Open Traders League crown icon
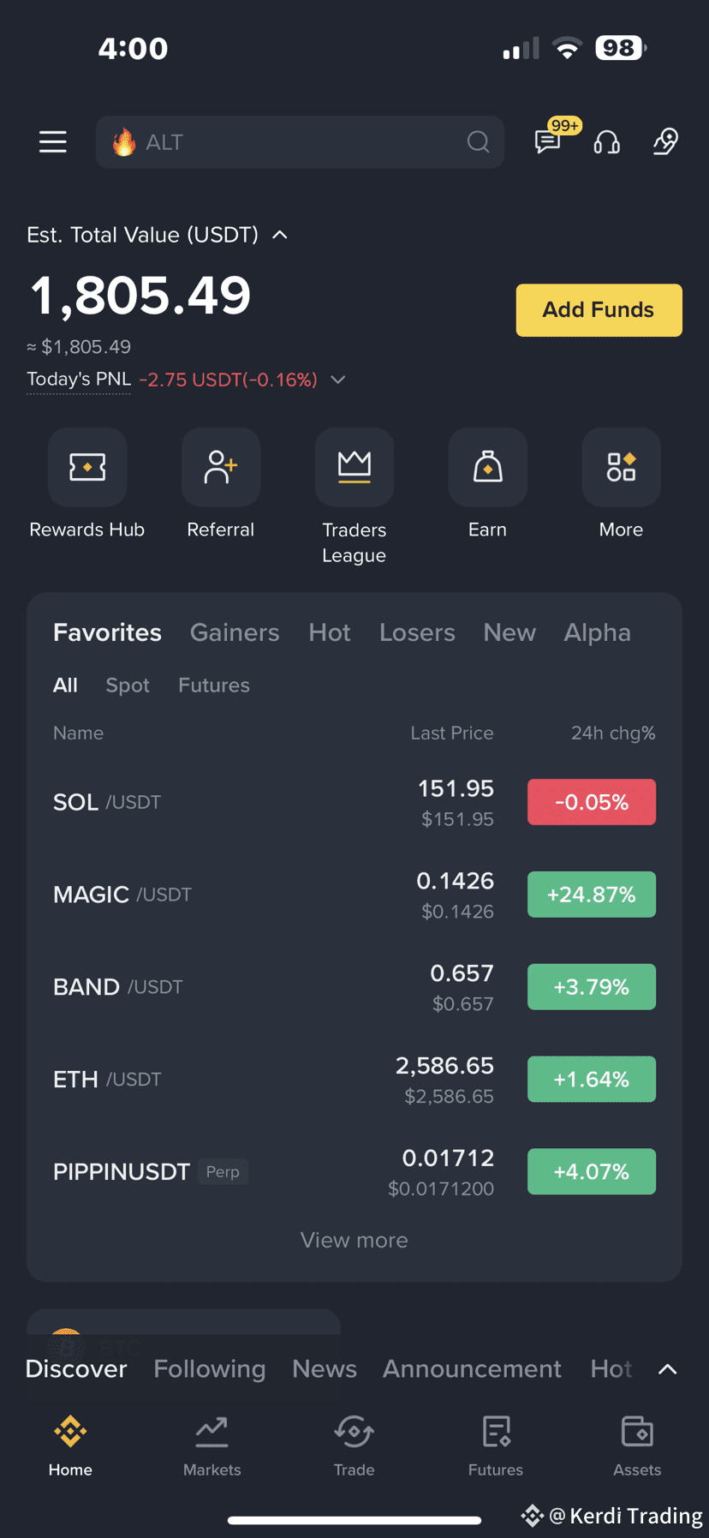709x1538 pixels. click(x=354, y=467)
